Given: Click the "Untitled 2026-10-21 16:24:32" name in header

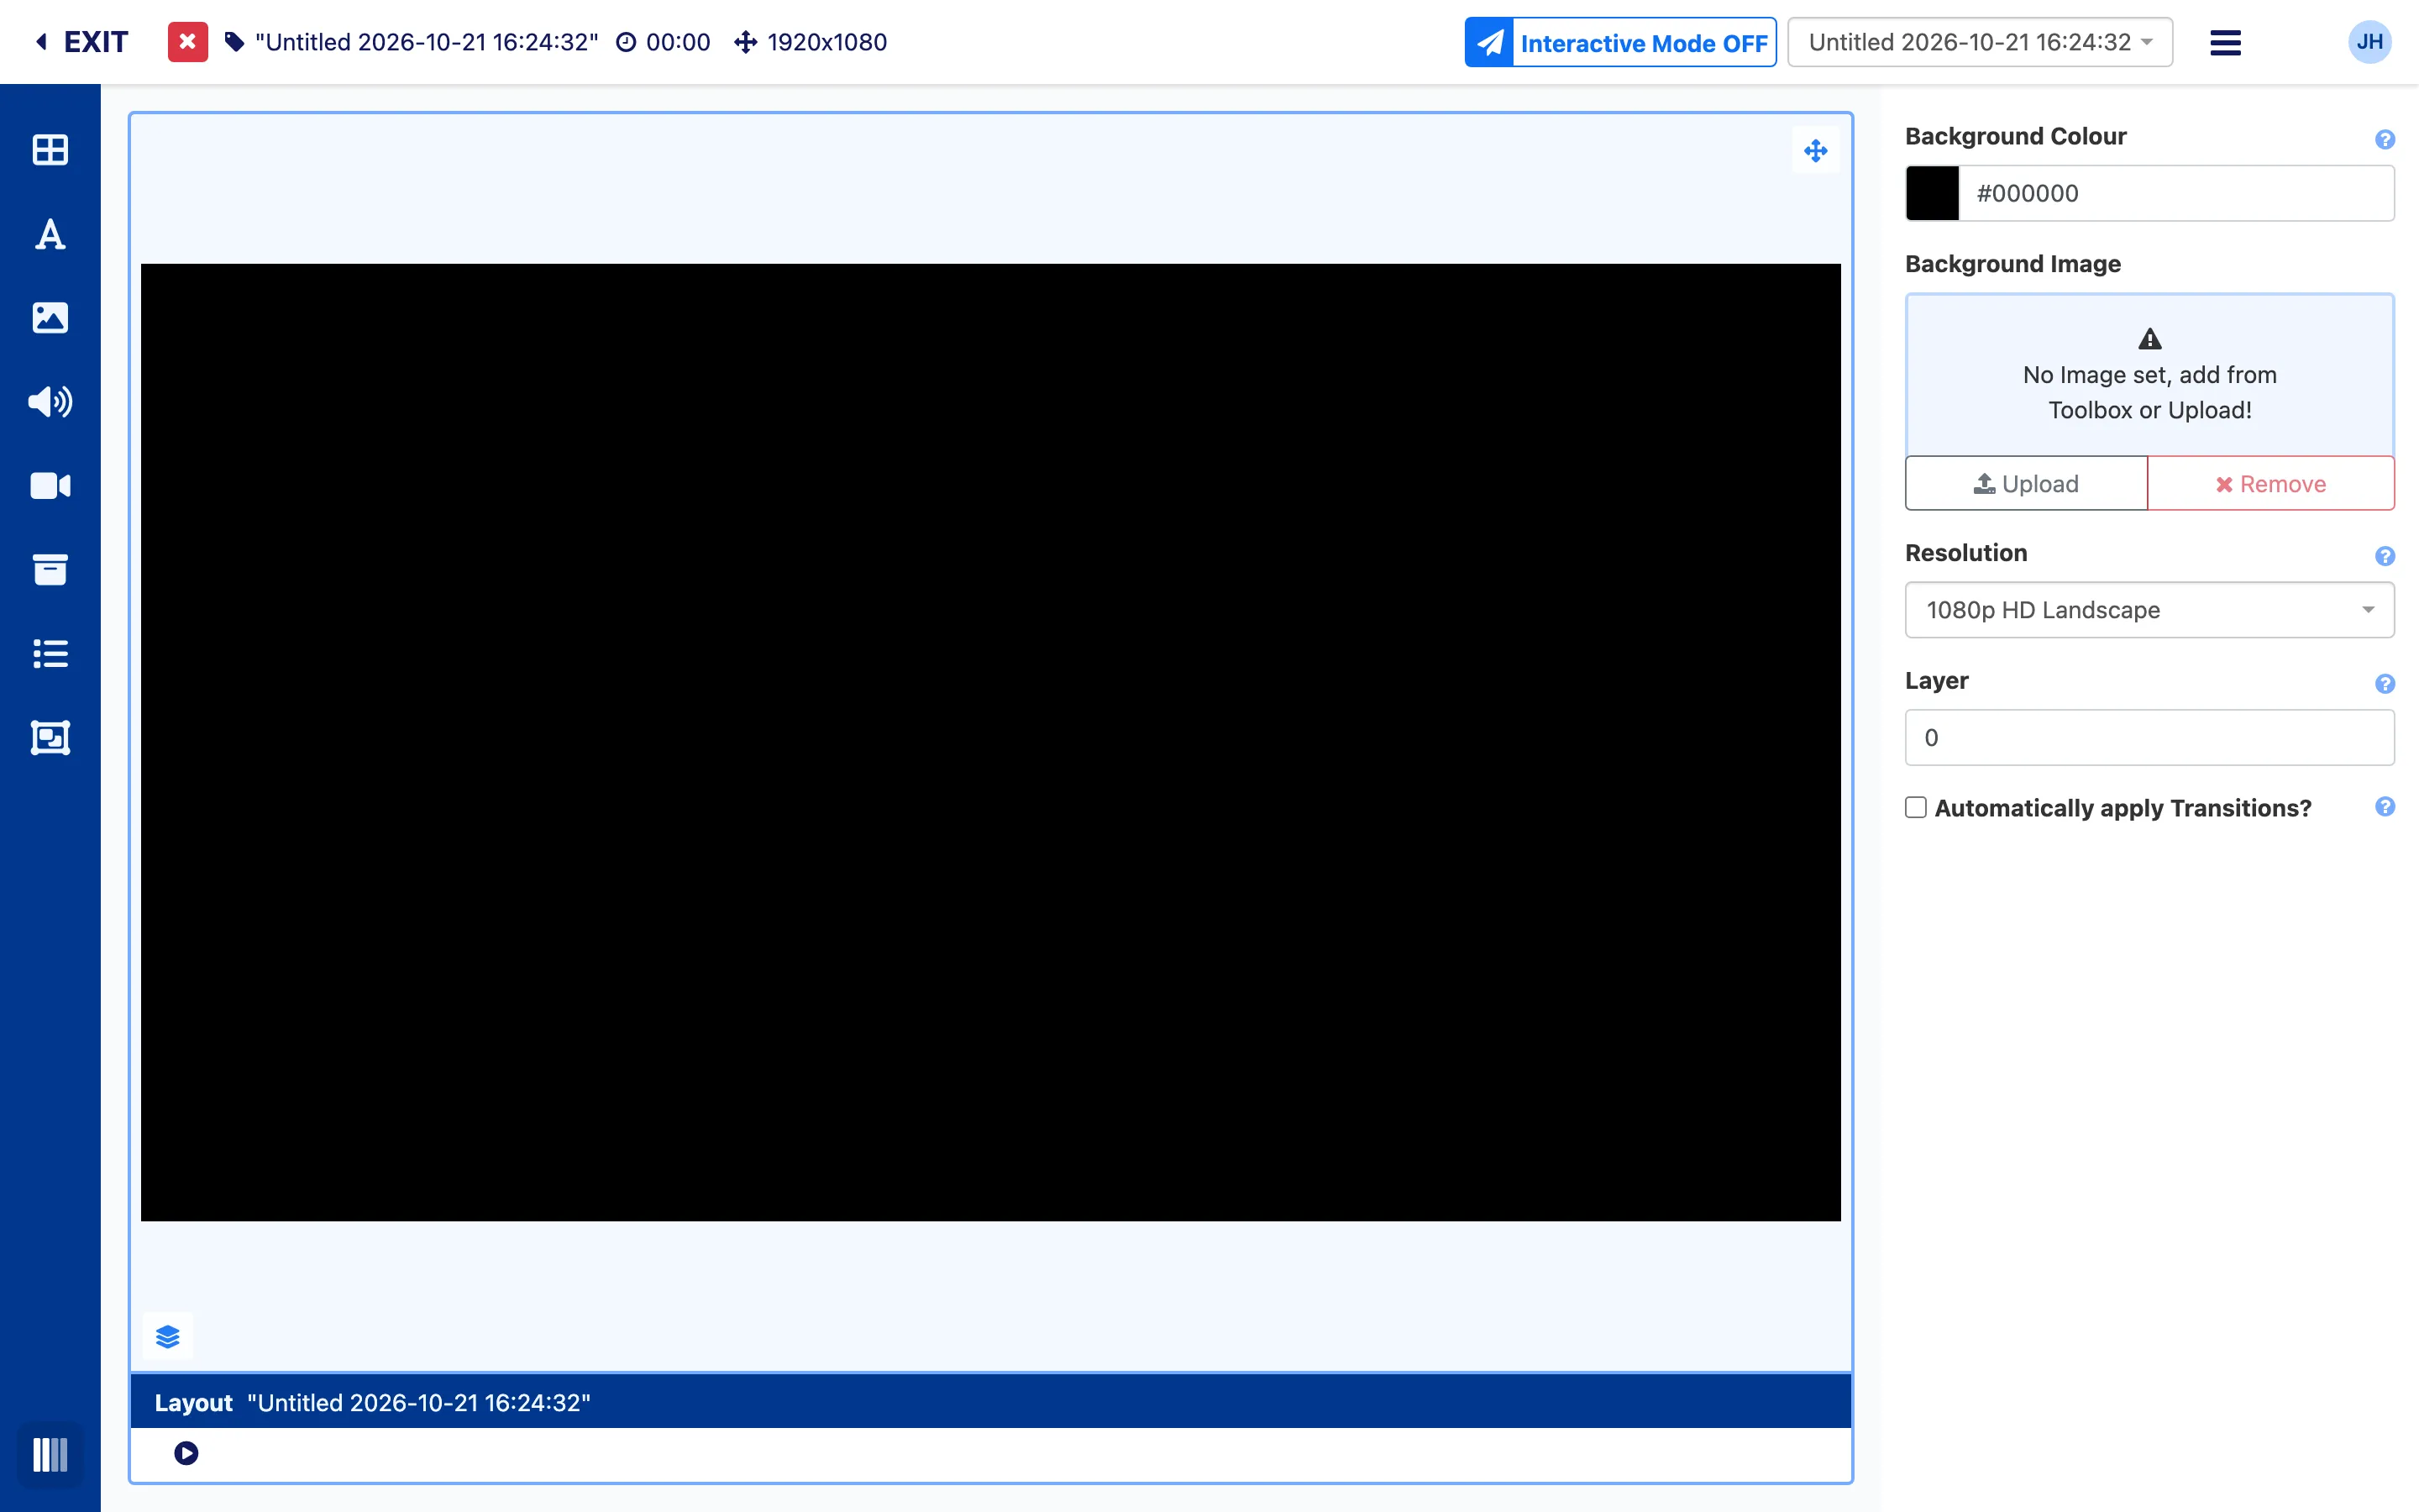Looking at the screenshot, I should pyautogui.click(x=427, y=42).
